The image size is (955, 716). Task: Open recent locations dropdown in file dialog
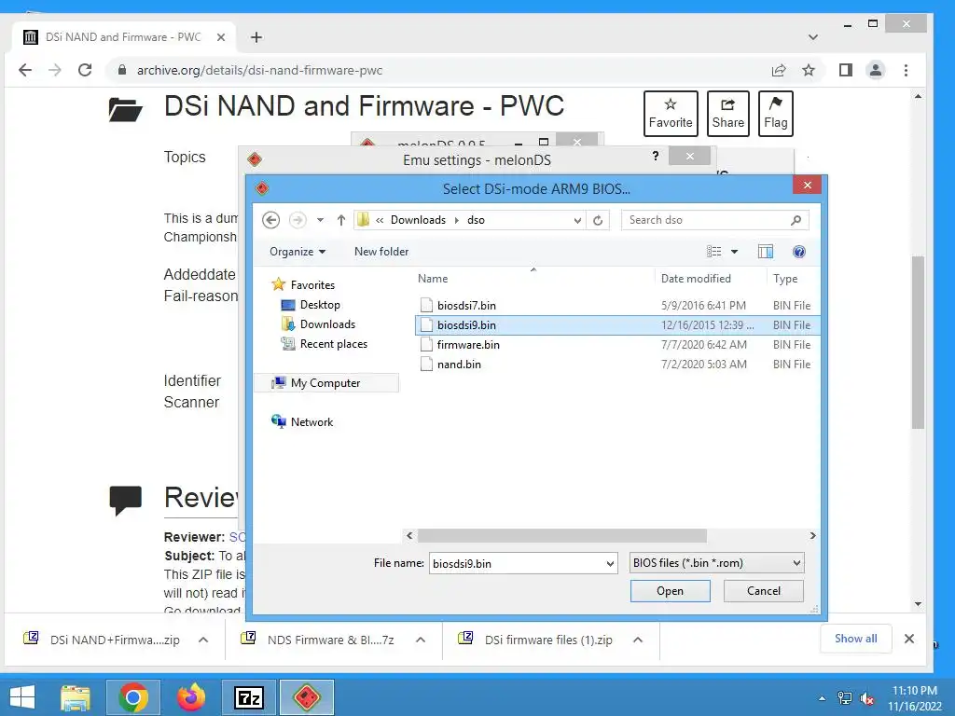[321, 220]
